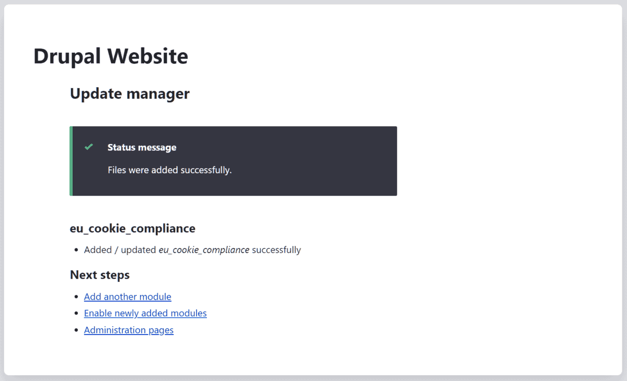The height and width of the screenshot is (381, 627).
Task: Click the bullet before Administration pages
Action: [x=76, y=330]
